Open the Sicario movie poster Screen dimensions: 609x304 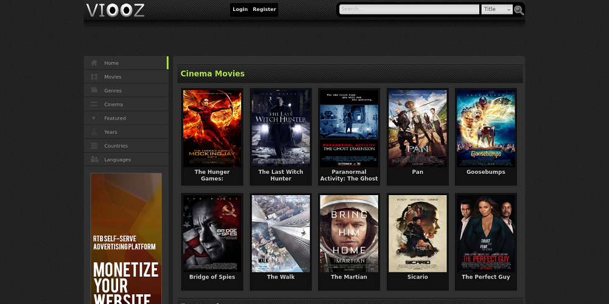418,233
